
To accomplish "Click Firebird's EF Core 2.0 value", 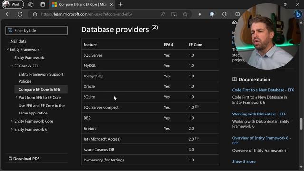I will (x=191, y=128).
